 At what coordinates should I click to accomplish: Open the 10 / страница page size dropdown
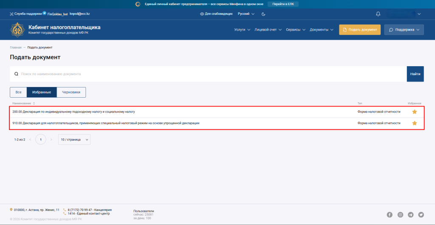74,139
